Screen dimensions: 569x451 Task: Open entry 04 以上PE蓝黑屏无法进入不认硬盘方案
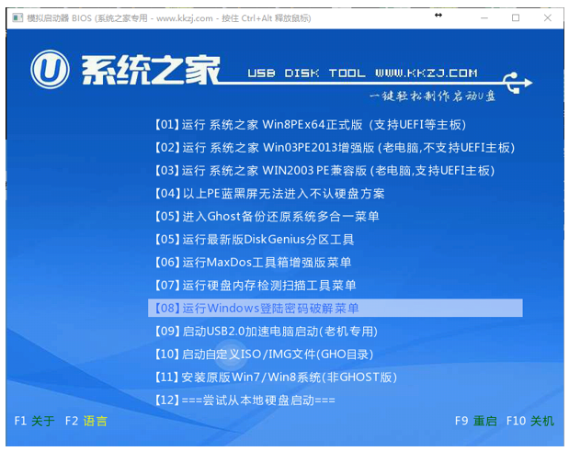[x=269, y=194]
